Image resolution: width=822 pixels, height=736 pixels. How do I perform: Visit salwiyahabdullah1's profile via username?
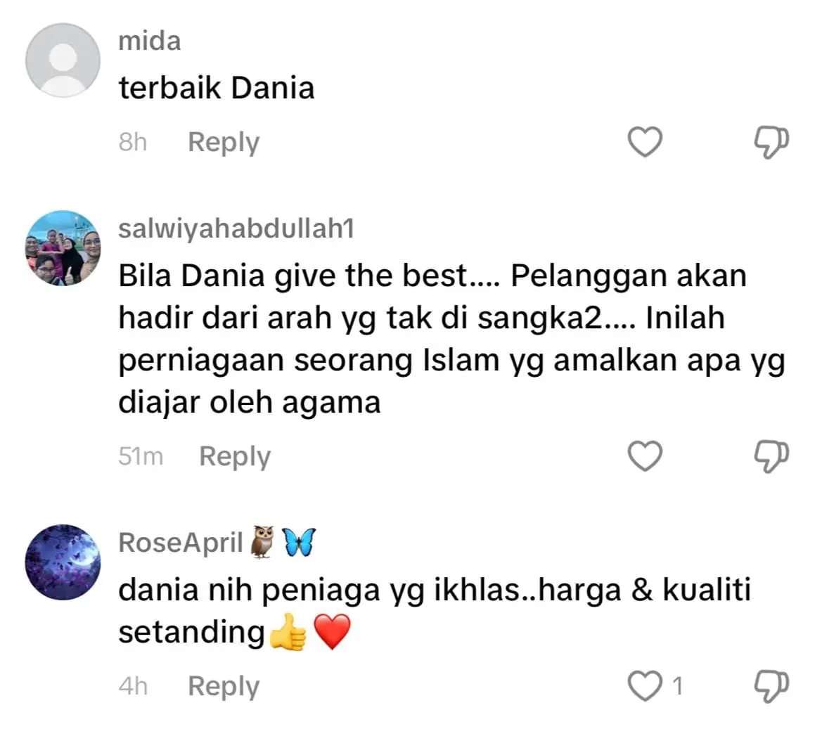236,229
